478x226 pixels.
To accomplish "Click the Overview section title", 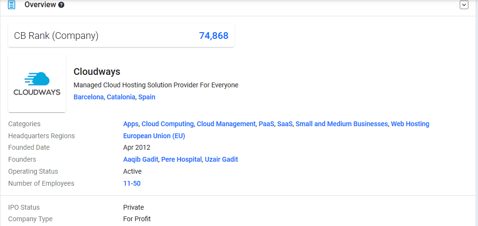I will click(40, 5).
